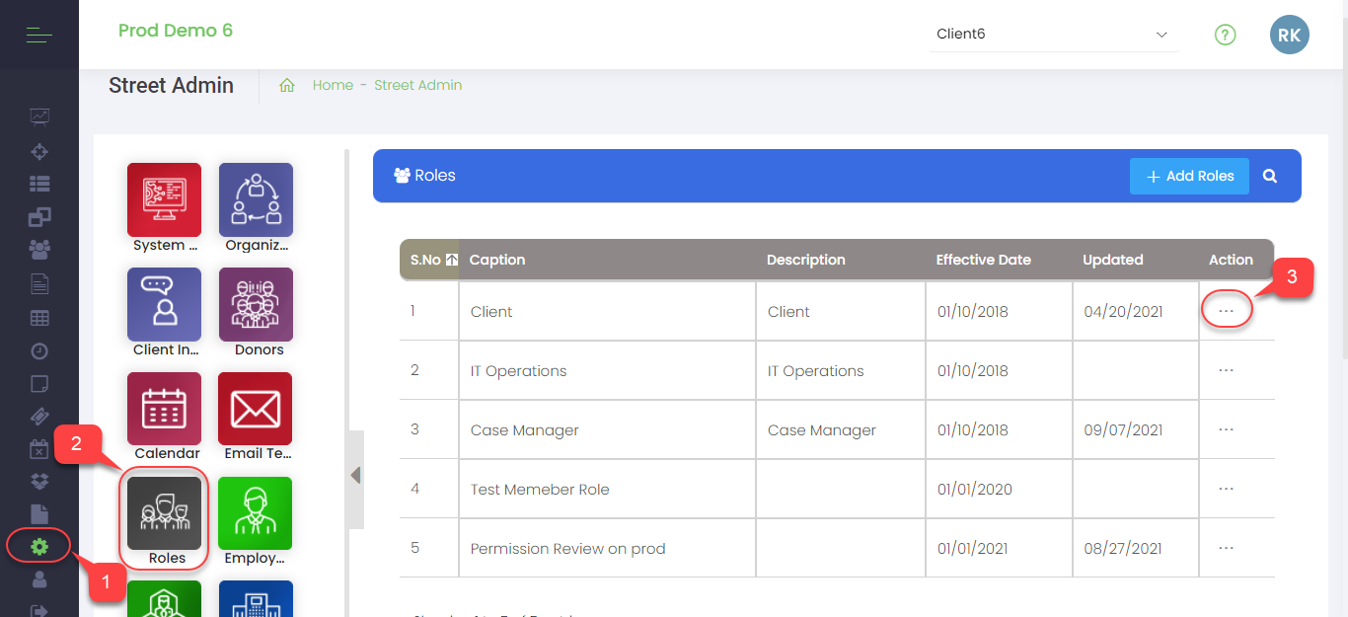Sort by S.No column header
Viewport: 1348px width, 617px height.
pos(428,260)
